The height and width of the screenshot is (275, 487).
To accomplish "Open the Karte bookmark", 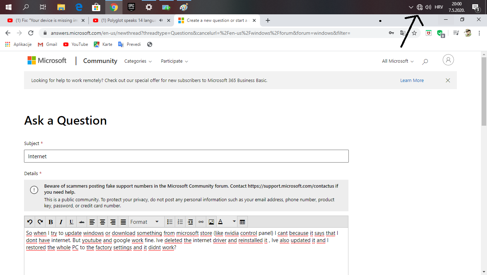I will click(103, 44).
